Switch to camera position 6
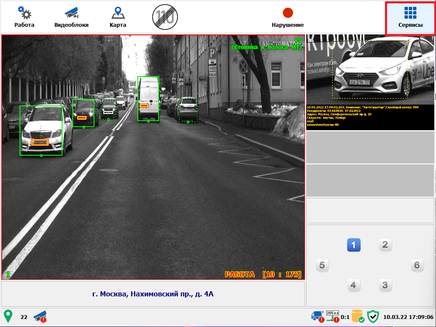 [417, 266]
